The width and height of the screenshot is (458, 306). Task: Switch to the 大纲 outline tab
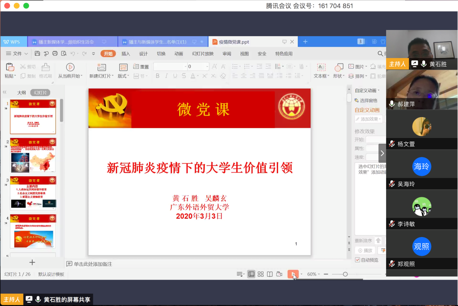(22, 93)
